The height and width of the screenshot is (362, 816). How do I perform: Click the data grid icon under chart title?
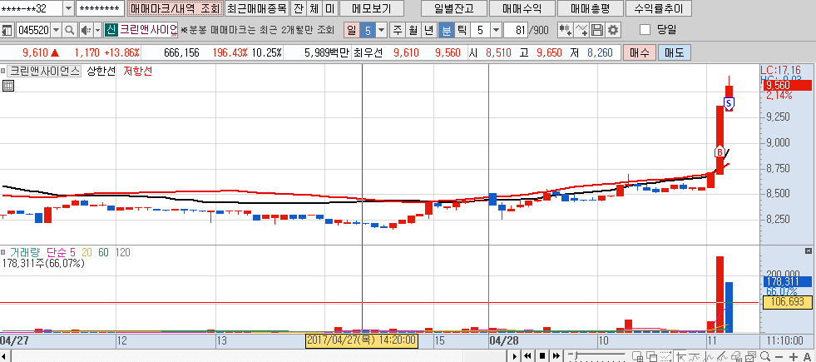(x=7, y=85)
